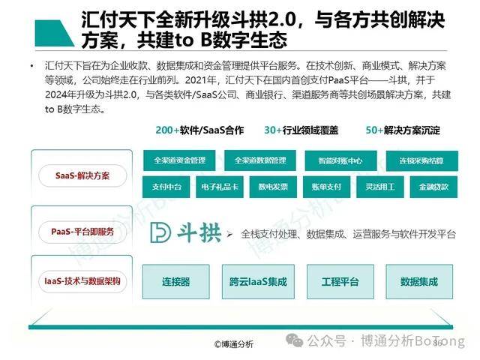This screenshot has width=480, height=360.
Task: Click the 连接器 box
Action: (176, 282)
